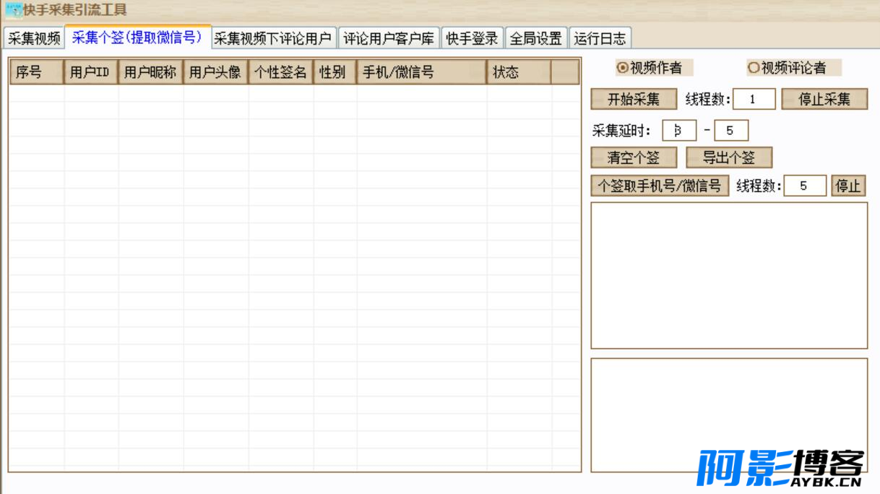Clear signatures with 清空个签

pyautogui.click(x=634, y=157)
